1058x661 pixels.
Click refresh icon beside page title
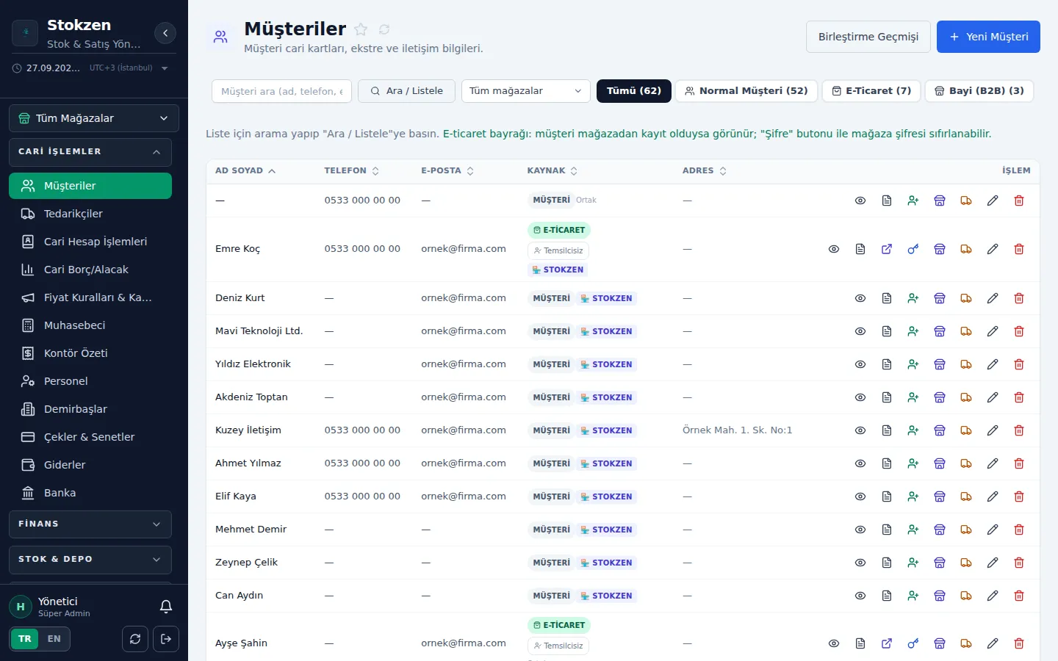tap(384, 29)
